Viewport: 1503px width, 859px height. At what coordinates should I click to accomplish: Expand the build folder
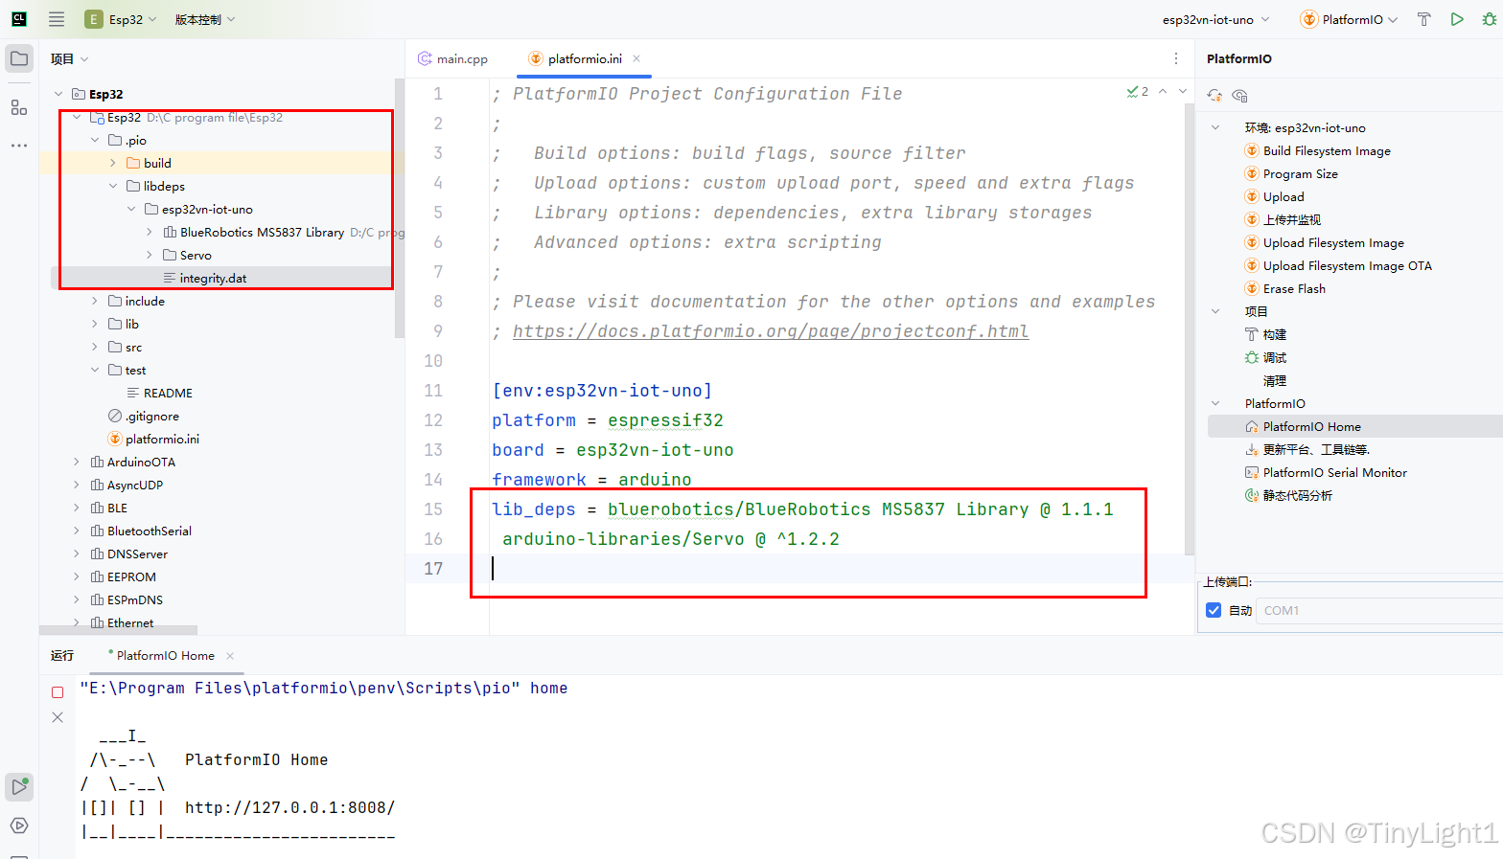(x=113, y=164)
